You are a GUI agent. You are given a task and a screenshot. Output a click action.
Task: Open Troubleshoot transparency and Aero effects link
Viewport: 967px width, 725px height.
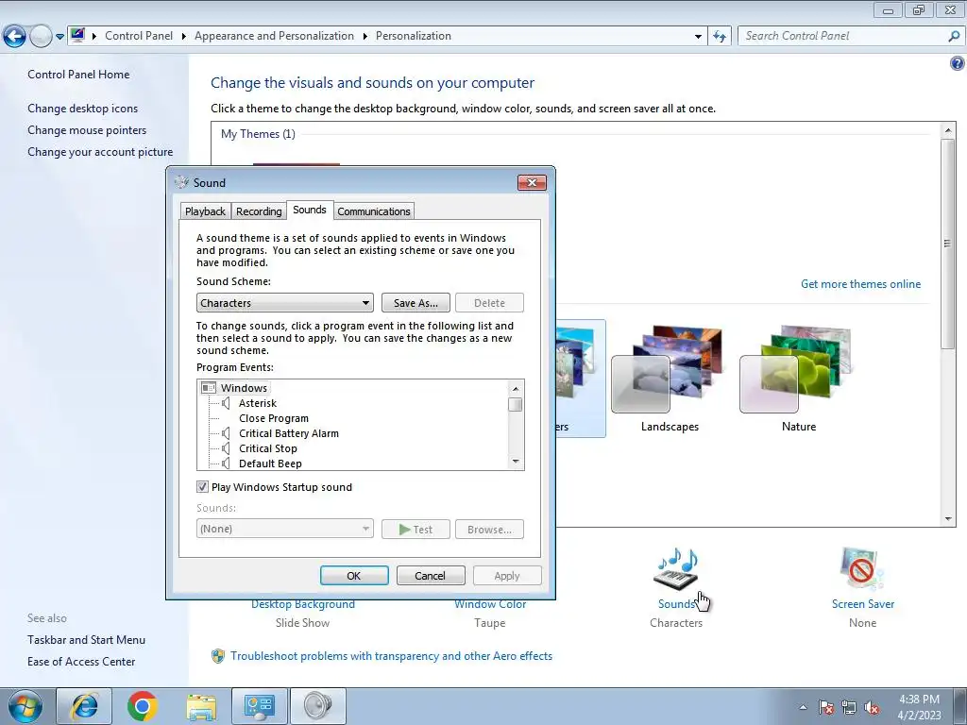(391, 656)
